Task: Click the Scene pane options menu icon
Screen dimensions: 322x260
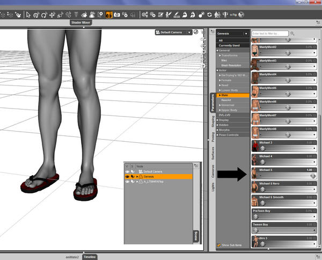Action: tap(196, 166)
